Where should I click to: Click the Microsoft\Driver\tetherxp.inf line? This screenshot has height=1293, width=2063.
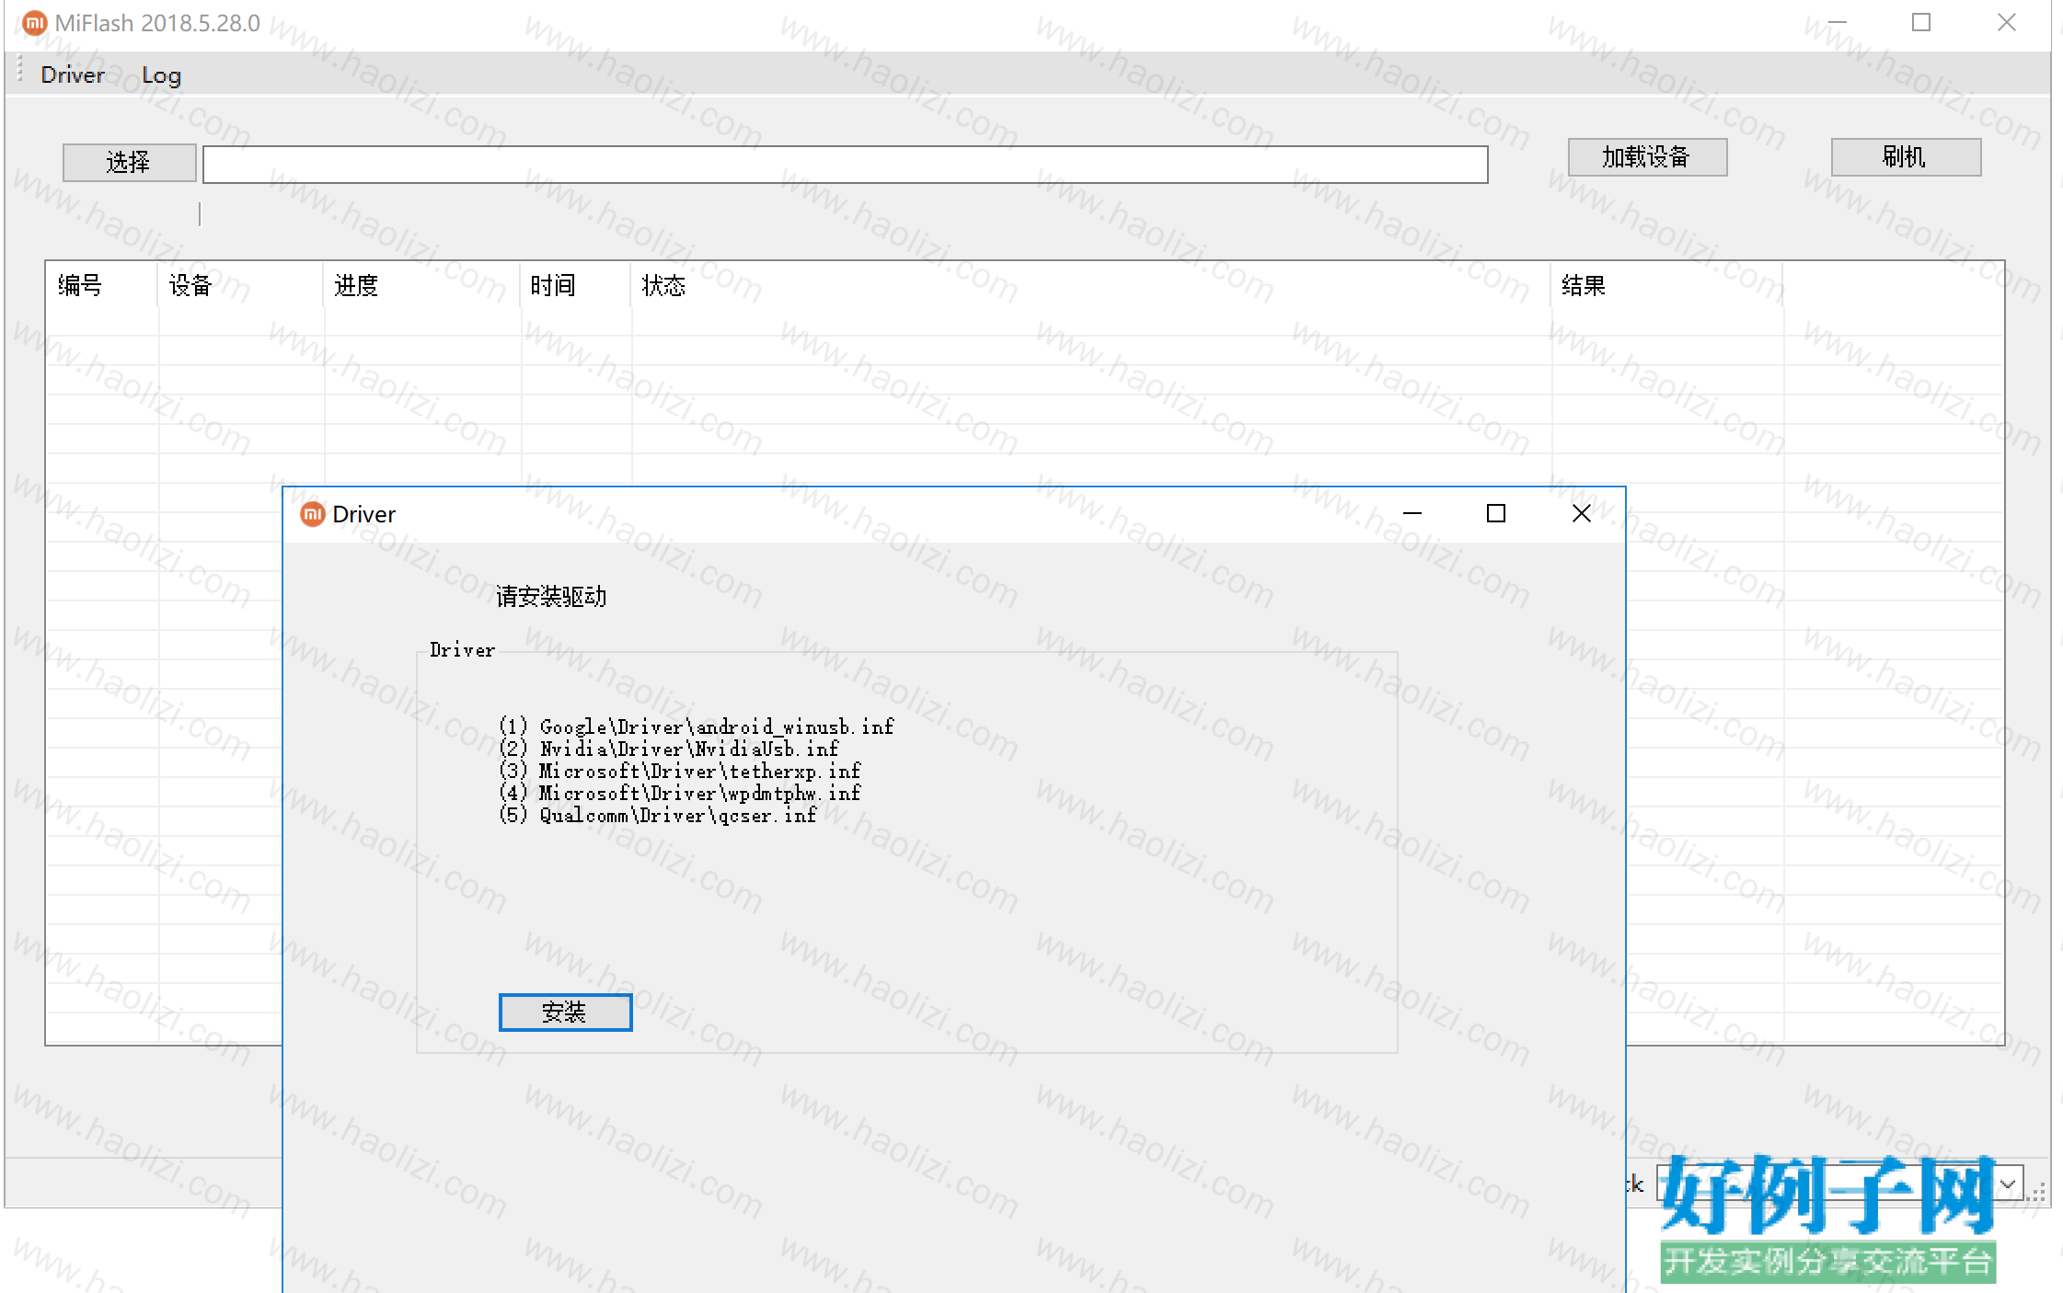click(680, 771)
